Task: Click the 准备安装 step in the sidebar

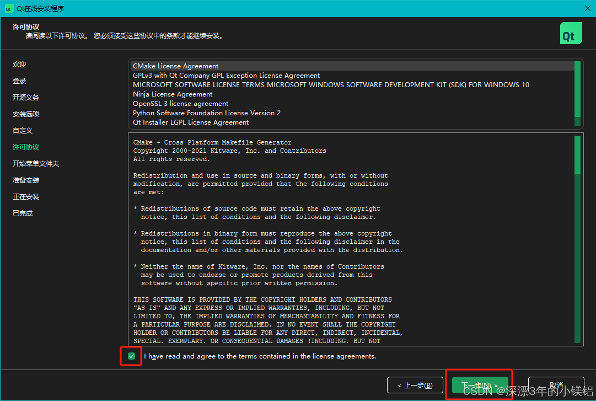Action: (x=26, y=180)
